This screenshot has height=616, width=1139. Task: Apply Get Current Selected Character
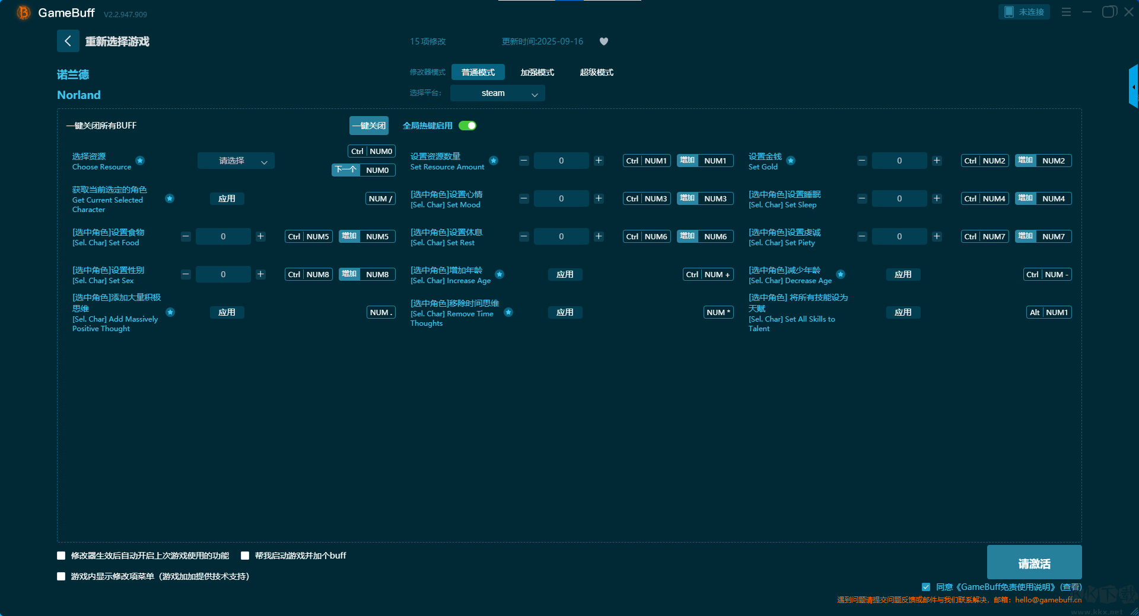(227, 198)
